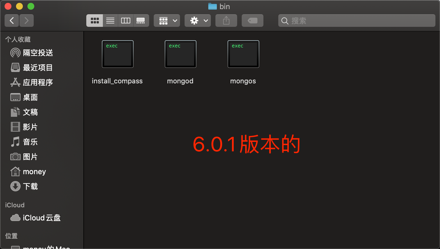The width and height of the screenshot is (440, 249).
Task: Select the mongos executable
Action: click(243, 54)
